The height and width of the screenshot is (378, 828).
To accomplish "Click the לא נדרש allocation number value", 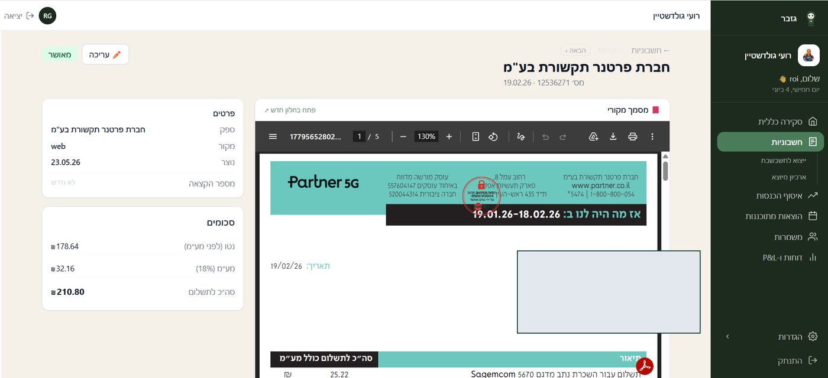I will (63, 183).
